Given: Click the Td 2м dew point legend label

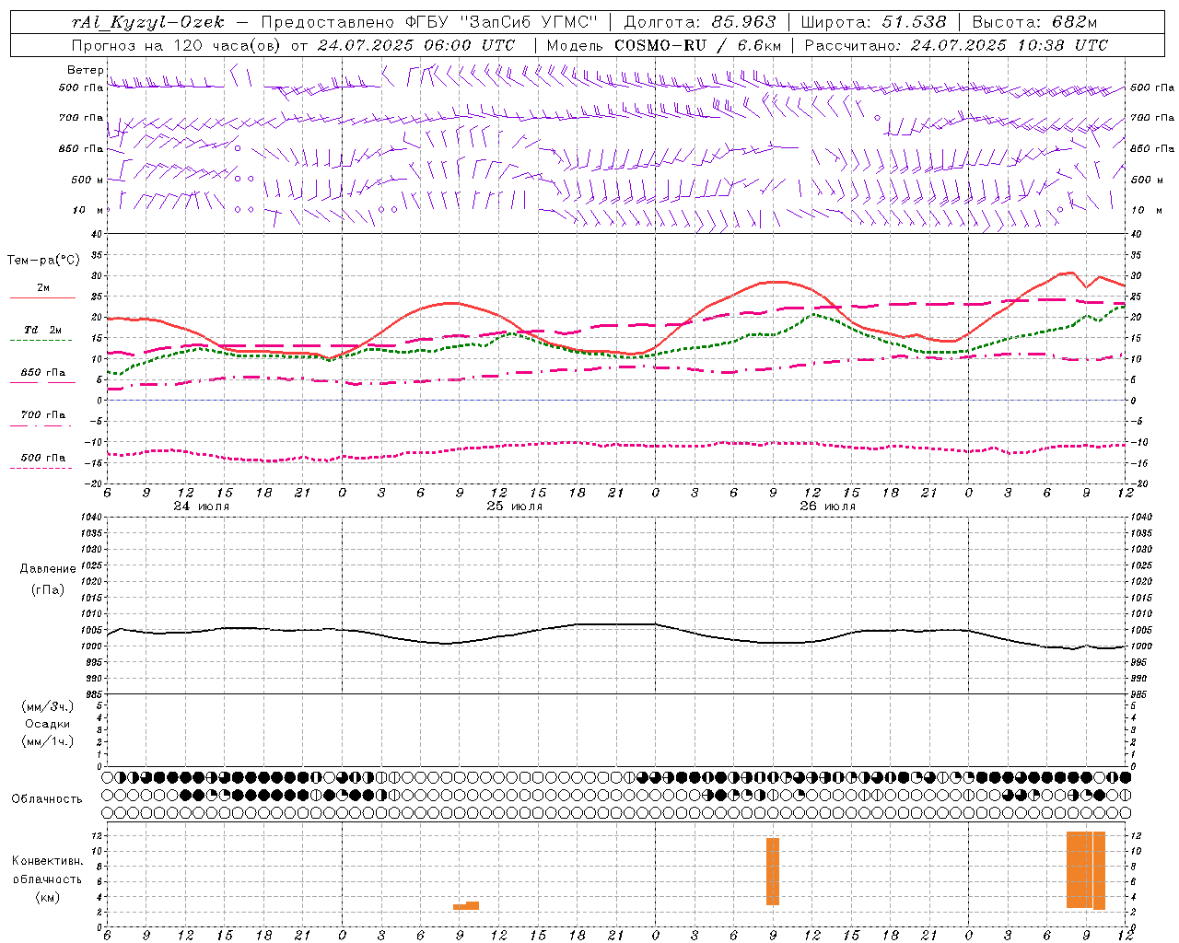Looking at the screenshot, I should click(x=43, y=330).
